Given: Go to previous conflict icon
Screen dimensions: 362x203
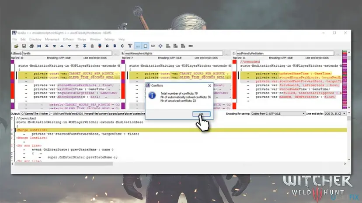Looking at the screenshot, I should (77, 46).
